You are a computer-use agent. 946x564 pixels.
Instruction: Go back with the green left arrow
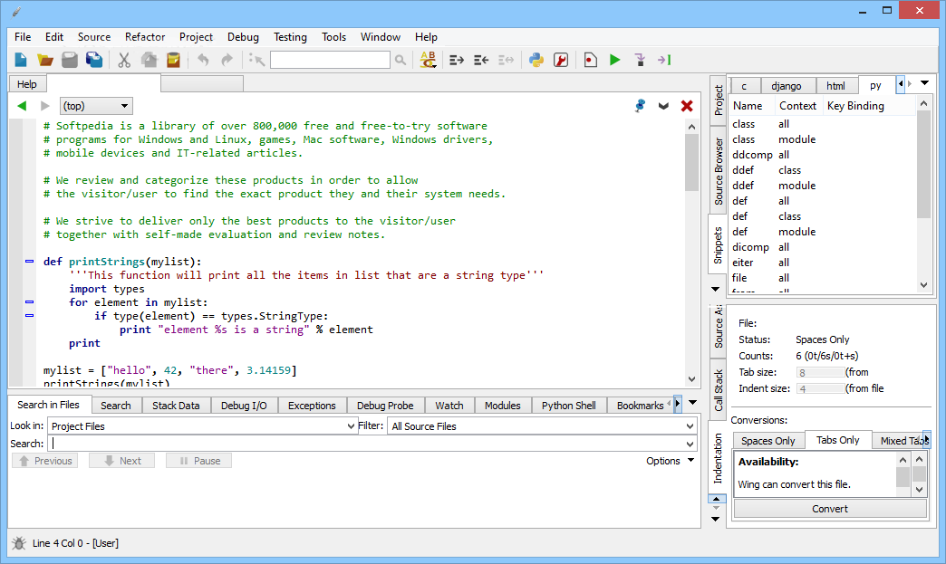(x=23, y=106)
